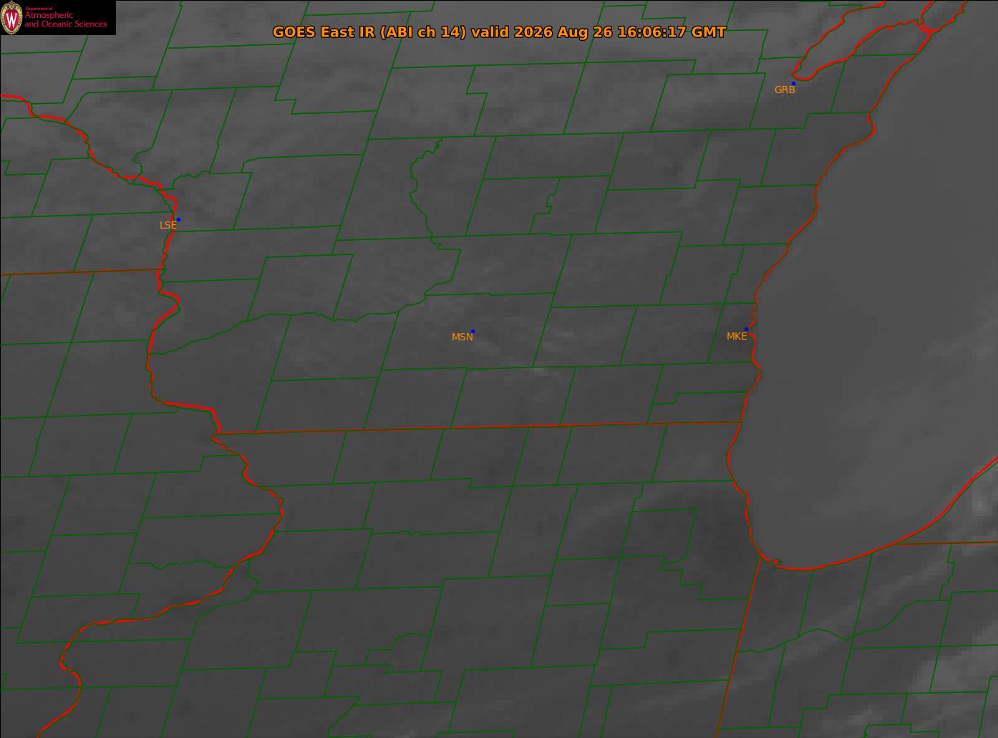Viewport: 998px width, 738px height.
Task: Select the LSE station label
Action: pos(168,225)
